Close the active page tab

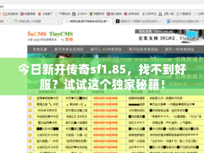click(110, 21)
